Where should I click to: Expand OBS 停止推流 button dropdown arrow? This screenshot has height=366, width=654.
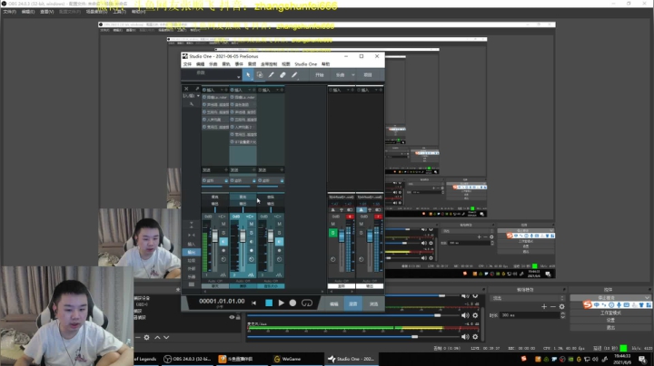(x=647, y=298)
